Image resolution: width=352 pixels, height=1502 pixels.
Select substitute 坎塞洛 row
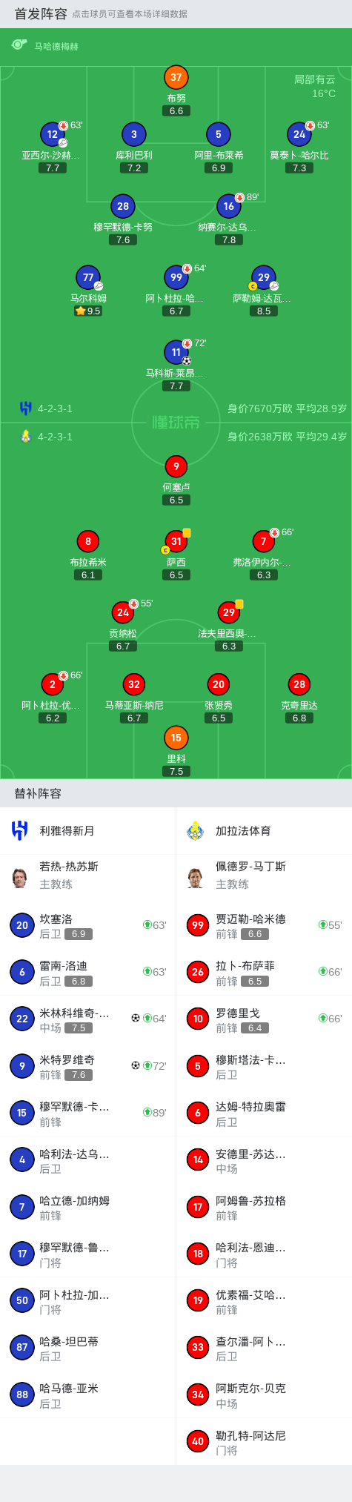tap(88, 925)
